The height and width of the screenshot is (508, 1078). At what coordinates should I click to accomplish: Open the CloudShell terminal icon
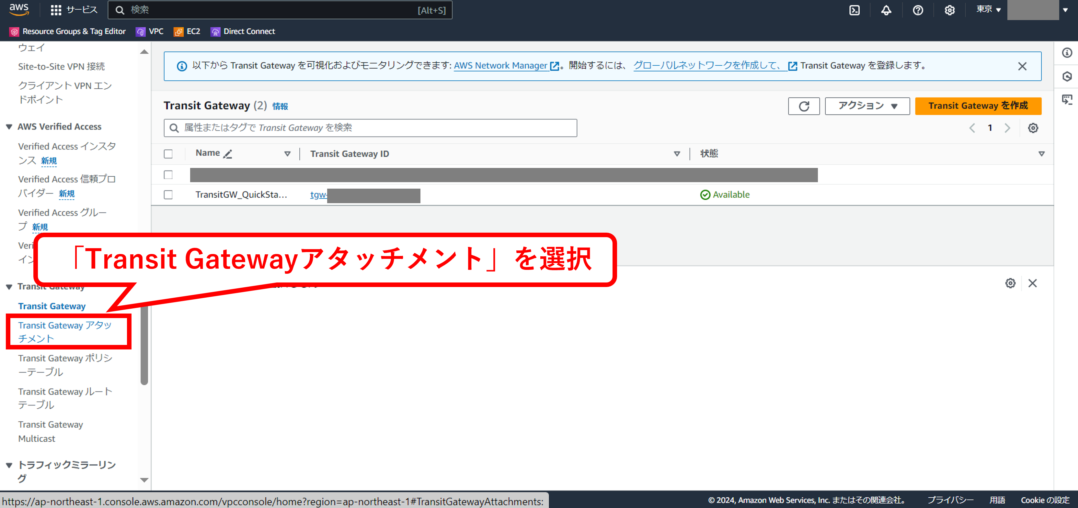854,10
